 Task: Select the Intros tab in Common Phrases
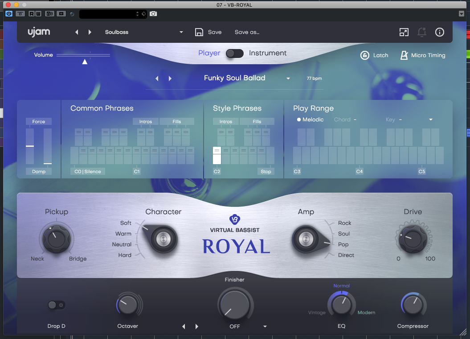[x=145, y=121]
